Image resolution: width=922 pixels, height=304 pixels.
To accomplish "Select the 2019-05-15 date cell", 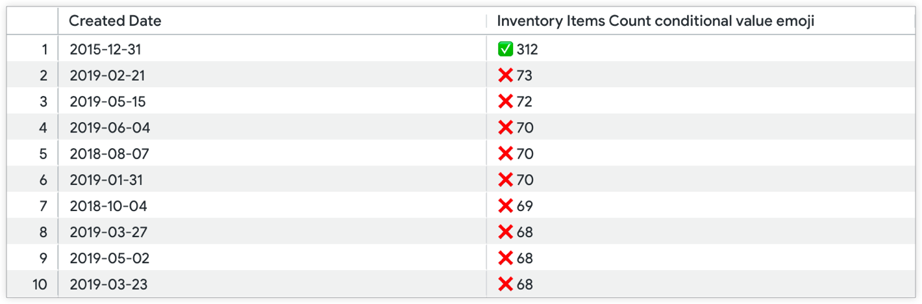I will (x=109, y=101).
